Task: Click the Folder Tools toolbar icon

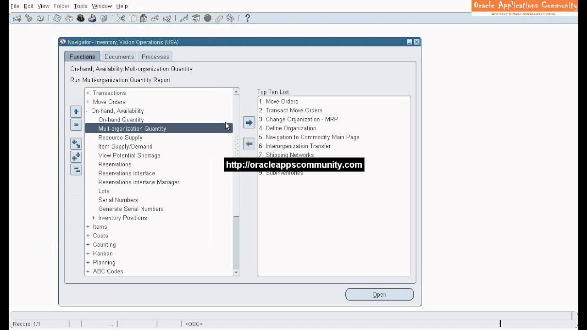Action: click(230, 18)
